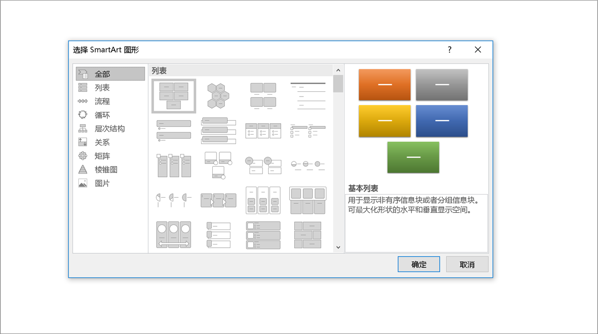Image resolution: width=598 pixels, height=334 pixels.
Task: Choose the horizontal picture list layout
Action: (x=308, y=200)
